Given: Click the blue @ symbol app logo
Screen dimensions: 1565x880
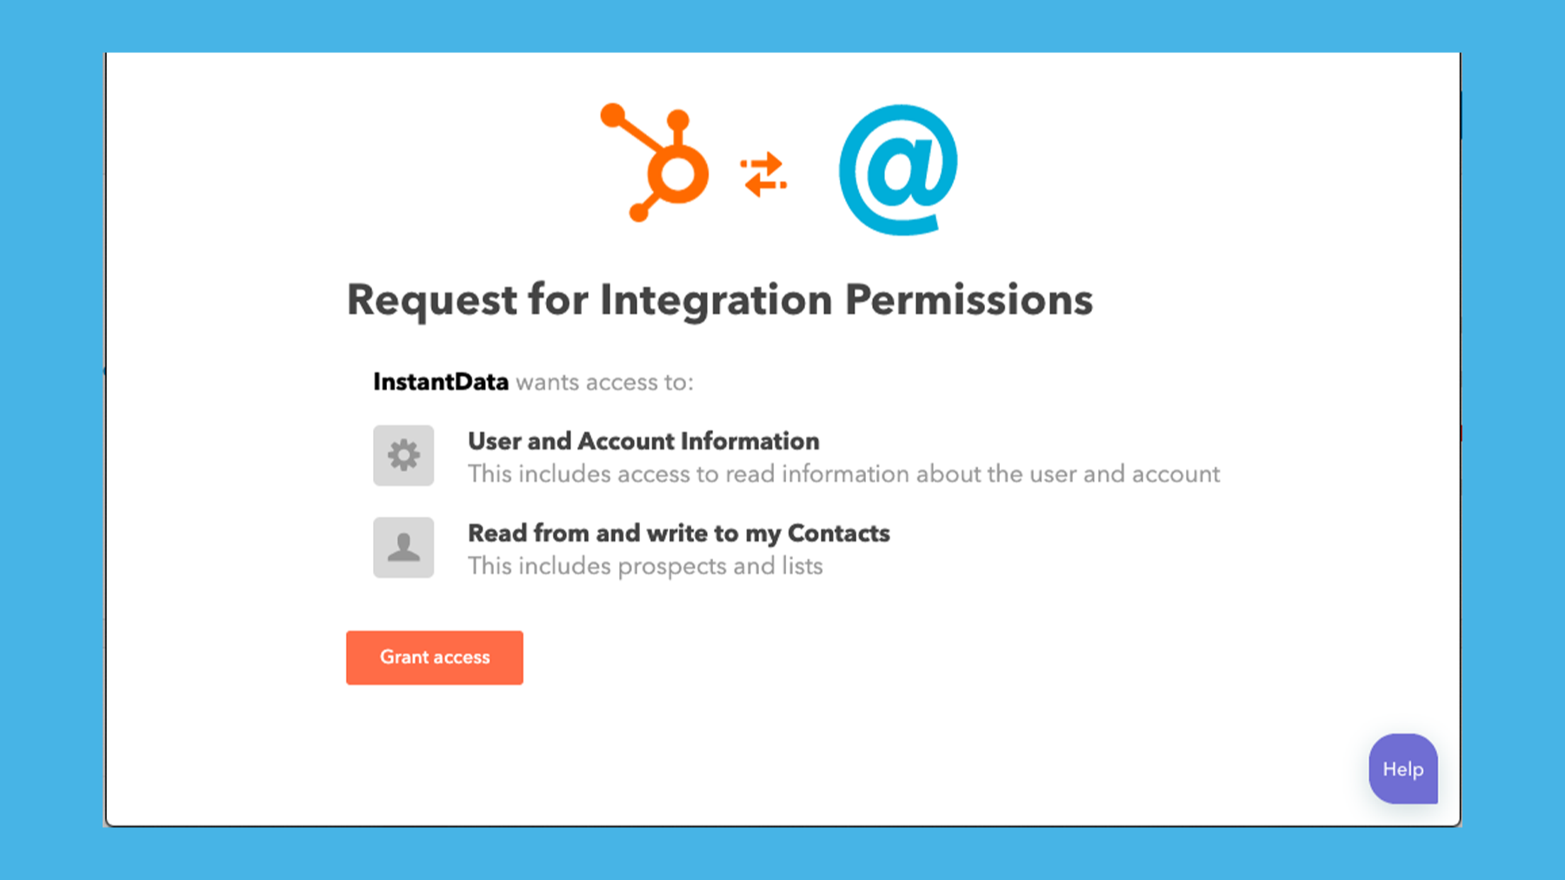Looking at the screenshot, I should point(900,170).
